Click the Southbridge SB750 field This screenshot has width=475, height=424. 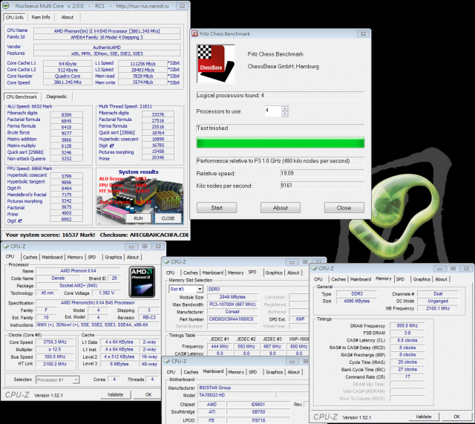tap(258, 412)
